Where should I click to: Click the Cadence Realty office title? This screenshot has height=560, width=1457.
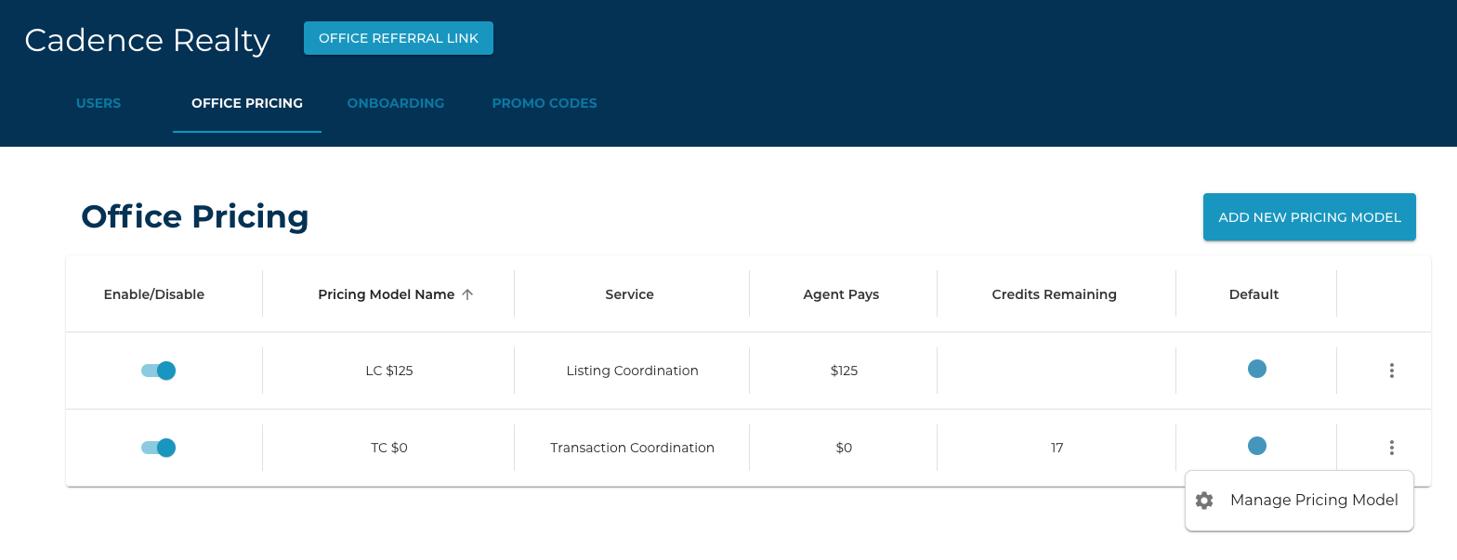click(x=148, y=40)
